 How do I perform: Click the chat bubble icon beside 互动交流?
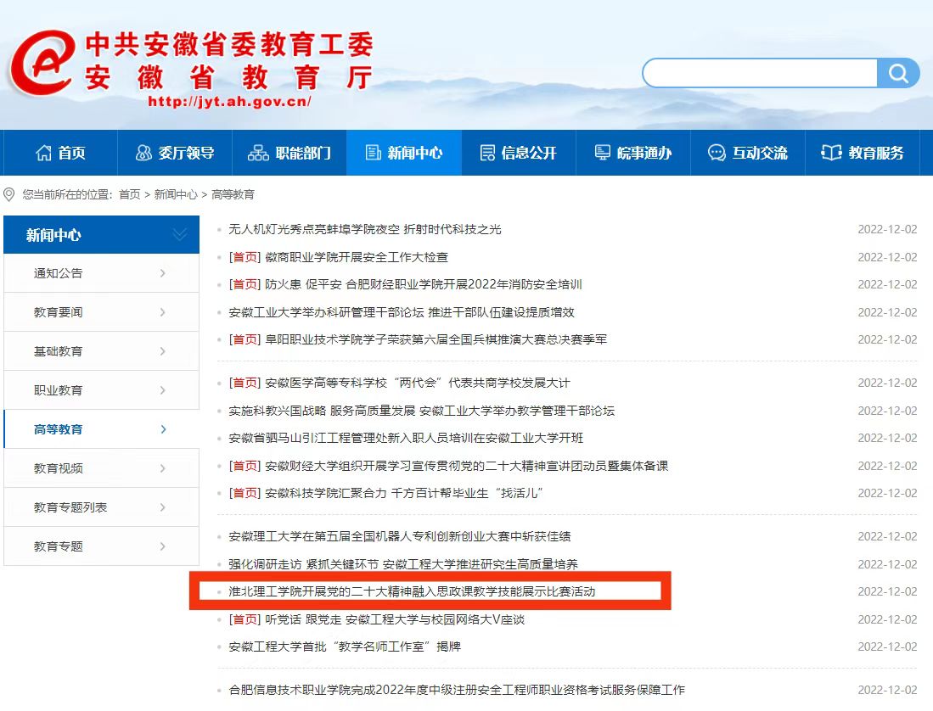[x=717, y=153]
